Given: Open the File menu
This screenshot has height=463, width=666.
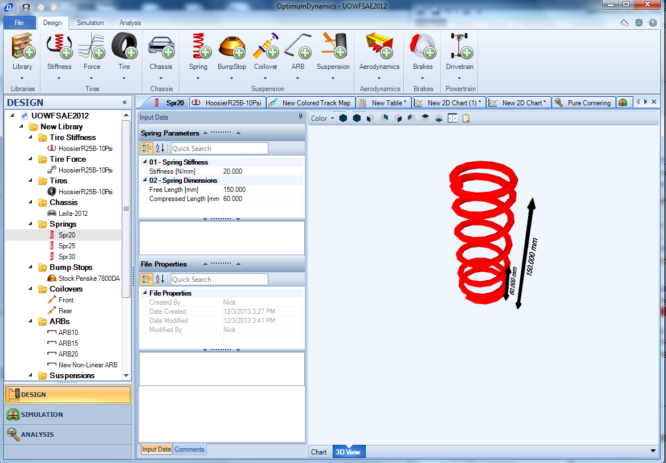Looking at the screenshot, I should click(x=19, y=23).
